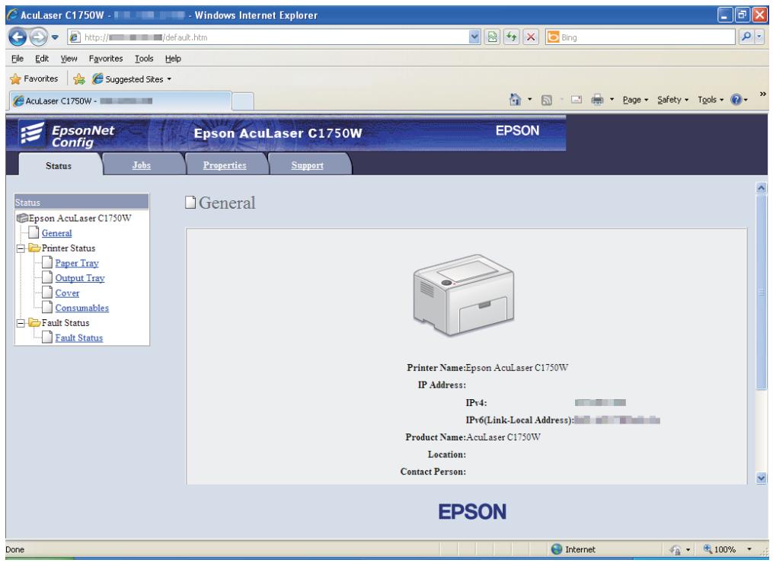Open the Print dropdown arrow

tap(612, 100)
